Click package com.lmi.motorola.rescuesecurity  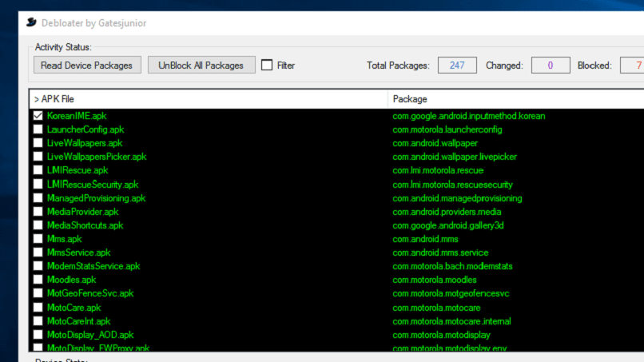[x=452, y=185]
